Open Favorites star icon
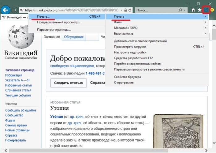Viewport: 216px width, 153px height. (200, 10)
